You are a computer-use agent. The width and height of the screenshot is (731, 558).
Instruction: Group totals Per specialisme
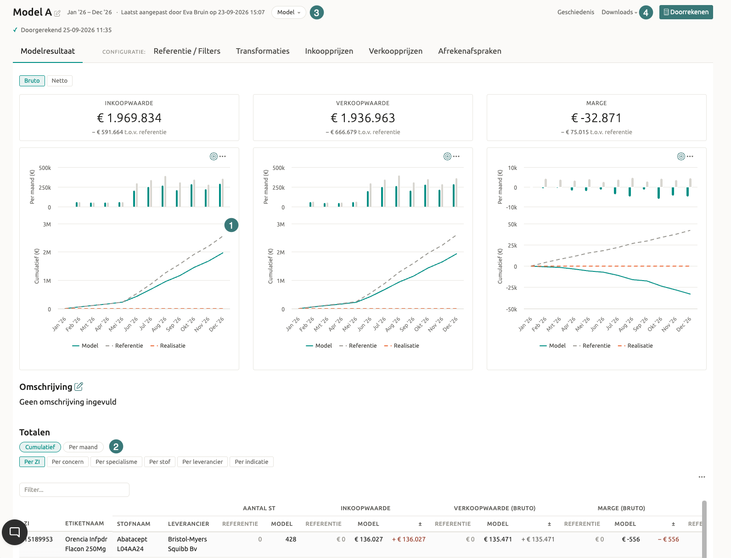116,462
